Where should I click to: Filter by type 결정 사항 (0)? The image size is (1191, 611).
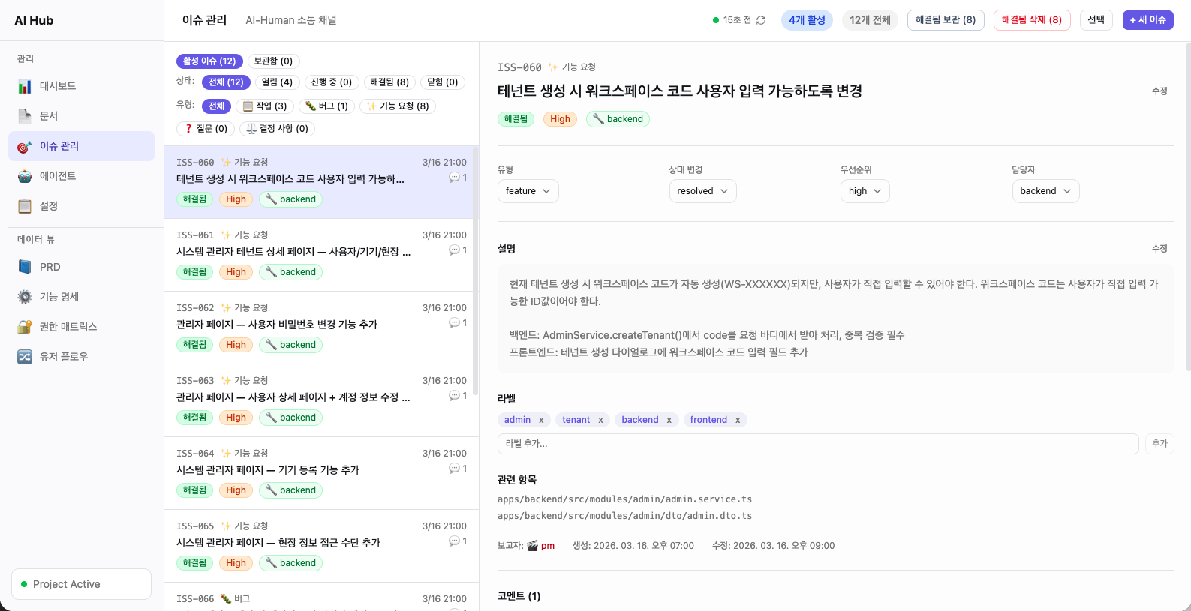coord(278,129)
